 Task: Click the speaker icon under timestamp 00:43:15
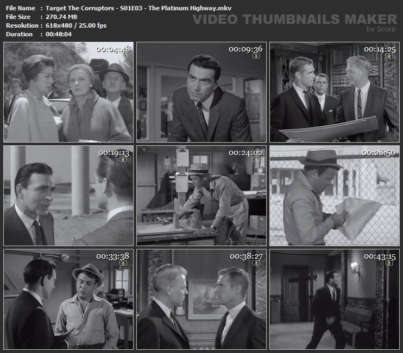[389, 263]
